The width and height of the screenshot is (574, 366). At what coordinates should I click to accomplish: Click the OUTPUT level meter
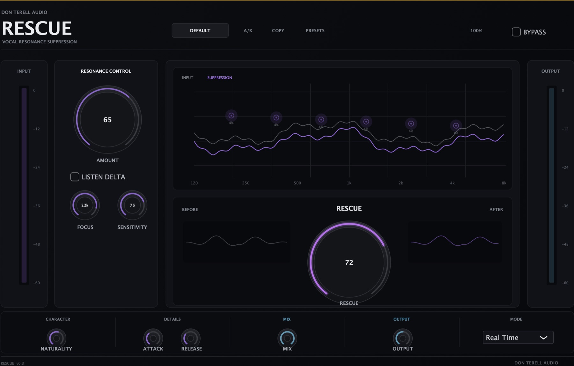pos(551,185)
